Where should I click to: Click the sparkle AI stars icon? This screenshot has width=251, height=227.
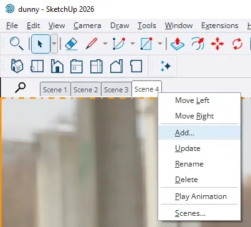point(166,66)
